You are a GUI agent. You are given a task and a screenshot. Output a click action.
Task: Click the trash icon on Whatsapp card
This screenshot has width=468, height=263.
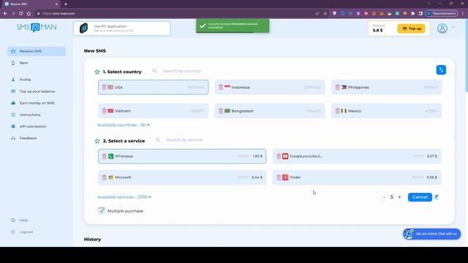(x=104, y=156)
